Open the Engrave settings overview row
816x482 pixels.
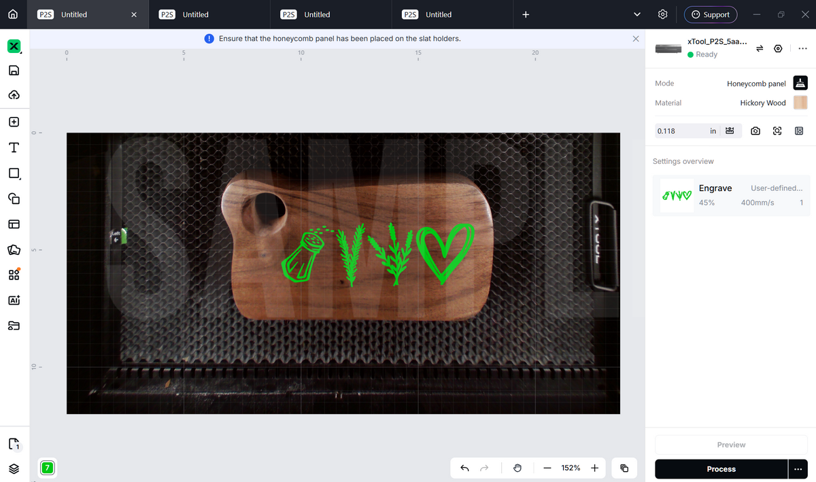pos(732,195)
